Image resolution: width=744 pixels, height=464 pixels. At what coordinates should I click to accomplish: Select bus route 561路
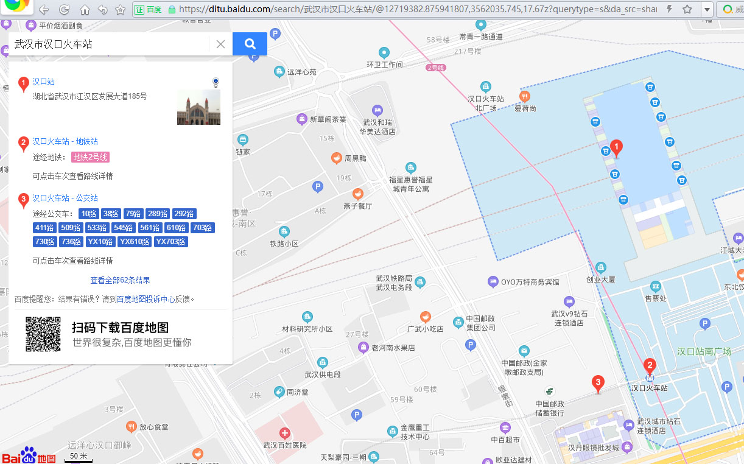point(150,228)
